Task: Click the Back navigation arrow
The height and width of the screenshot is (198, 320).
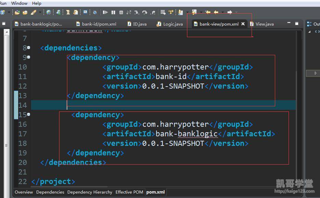Action: tap(216, 12)
